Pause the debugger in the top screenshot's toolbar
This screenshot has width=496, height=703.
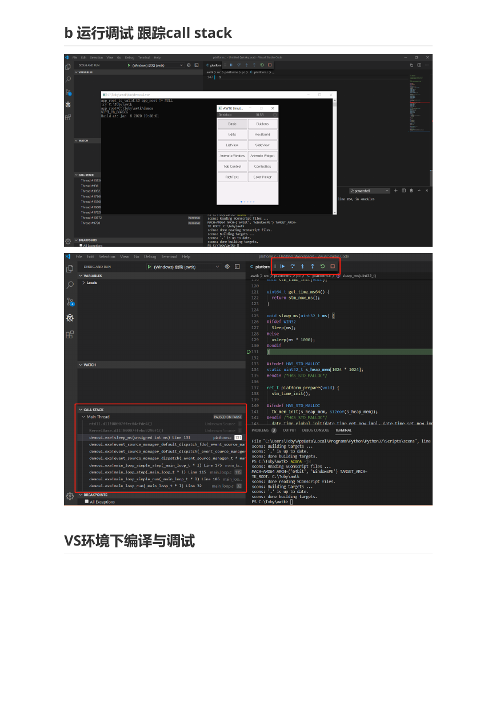231,65
